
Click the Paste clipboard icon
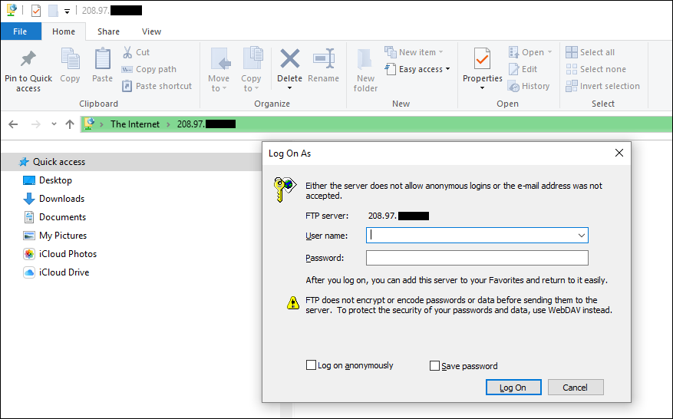[102, 59]
